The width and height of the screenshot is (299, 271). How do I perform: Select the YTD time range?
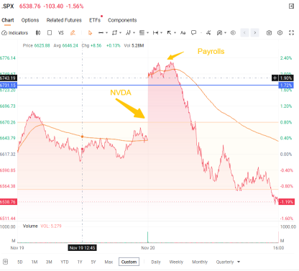pyautogui.click(x=65, y=262)
